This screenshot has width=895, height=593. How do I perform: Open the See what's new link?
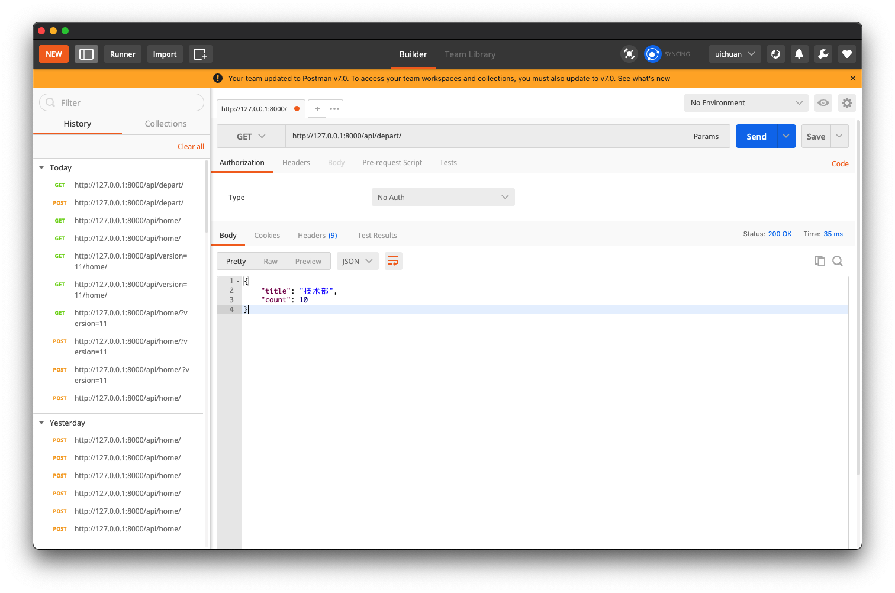pyautogui.click(x=644, y=79)
